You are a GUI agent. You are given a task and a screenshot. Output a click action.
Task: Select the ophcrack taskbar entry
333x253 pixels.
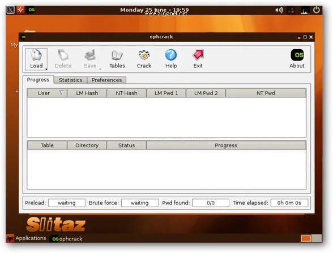click(x=66, y=239)
